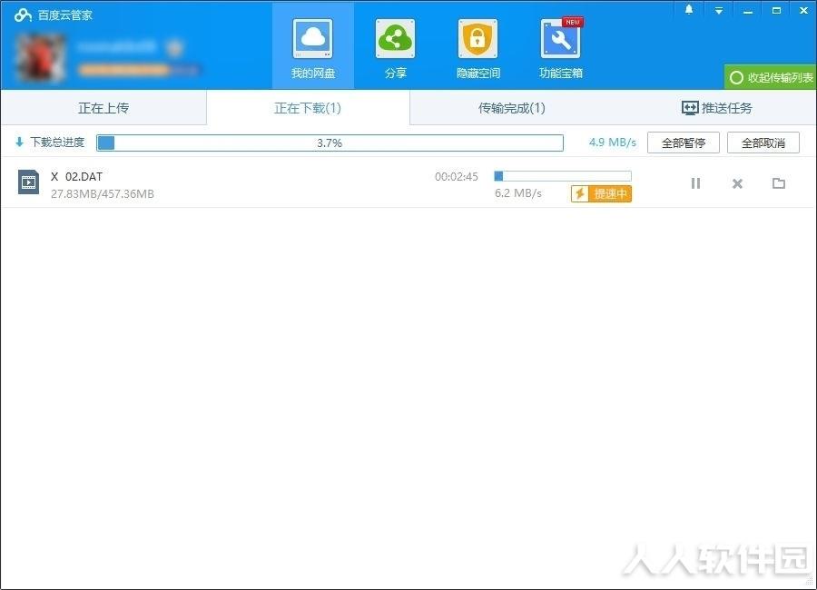Screen dimensions: 817x590
Task: Close the 百度云管家 window
Action: [804, 10]
